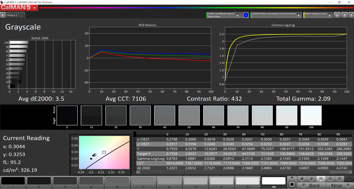The width and height of the screenshot is (354, 189).
Task: Select the History 1 tab
Action: pos(12,15)
